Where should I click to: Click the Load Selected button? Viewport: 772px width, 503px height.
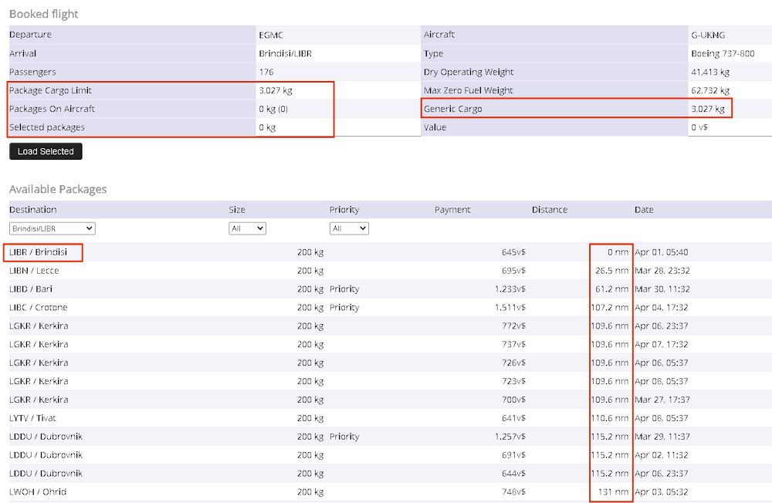(46, 151)
